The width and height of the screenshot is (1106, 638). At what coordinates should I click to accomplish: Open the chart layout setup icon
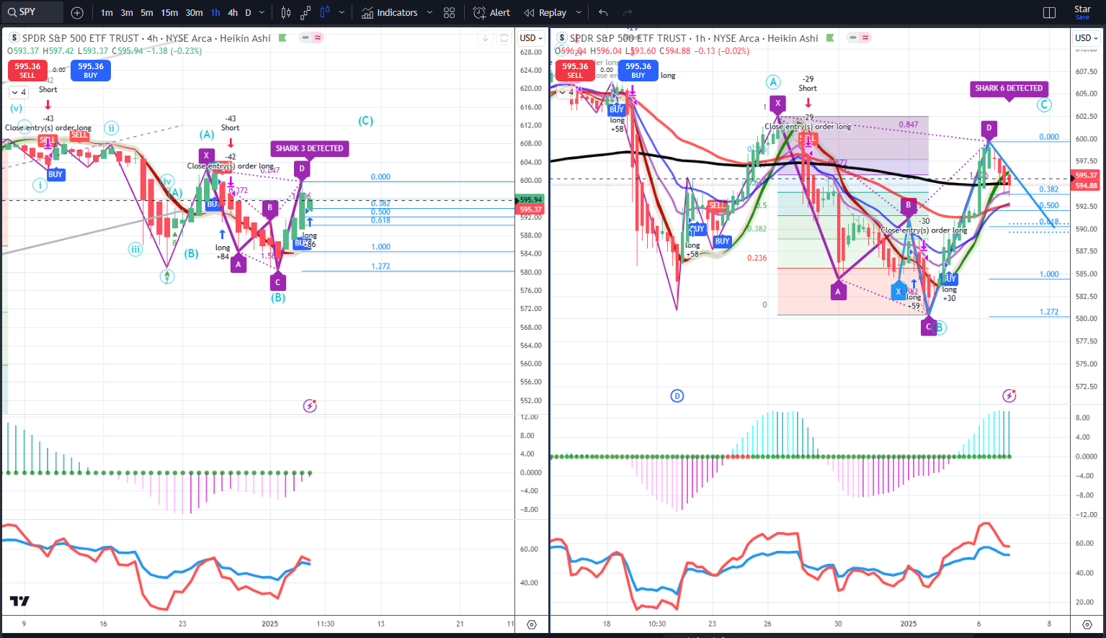pyautogui.click(x=1049, y=12)
